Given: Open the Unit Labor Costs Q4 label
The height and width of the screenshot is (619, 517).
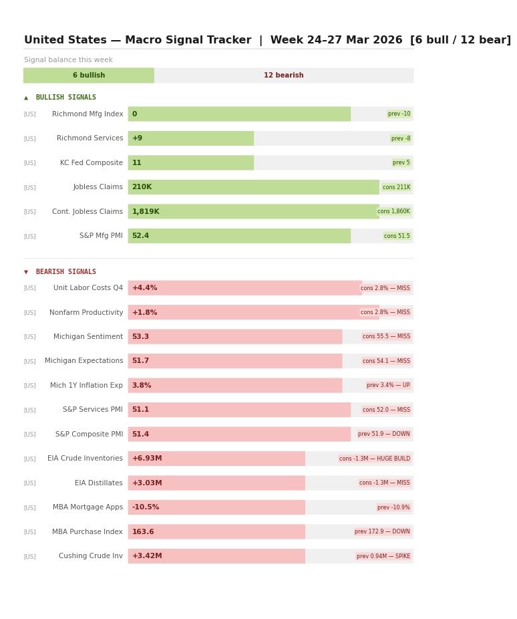Looking at the screenshot, I should click(x=88, y=288).
